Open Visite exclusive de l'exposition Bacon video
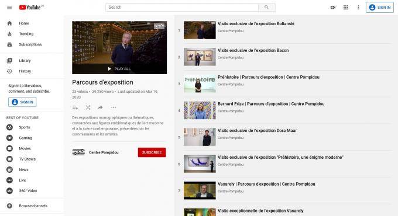Image resolution: width=398 pixels, height=216 pixels. point(253,50)
